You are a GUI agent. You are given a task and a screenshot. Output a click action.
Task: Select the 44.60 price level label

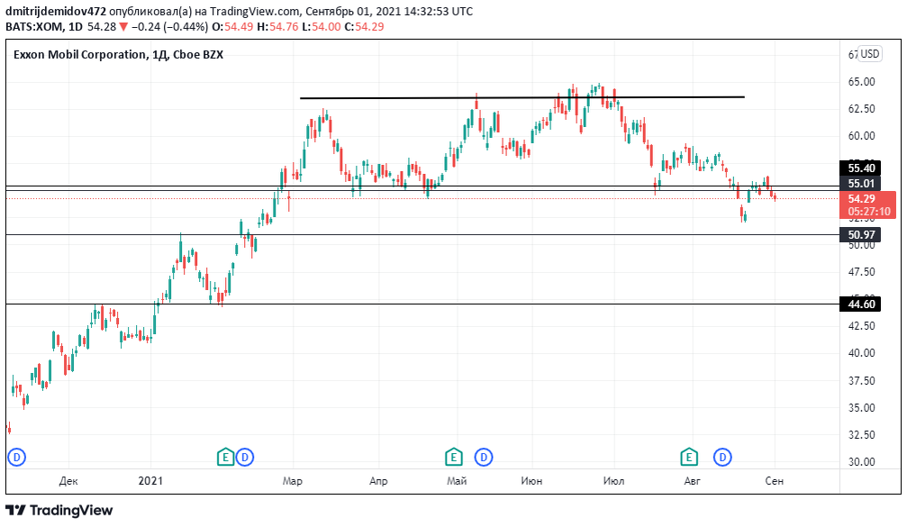pyautogui.click(x=861, y=304)
